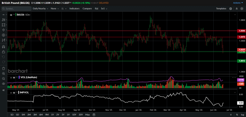
Task: Move the VOL pane up
Action: coord(233,77)
